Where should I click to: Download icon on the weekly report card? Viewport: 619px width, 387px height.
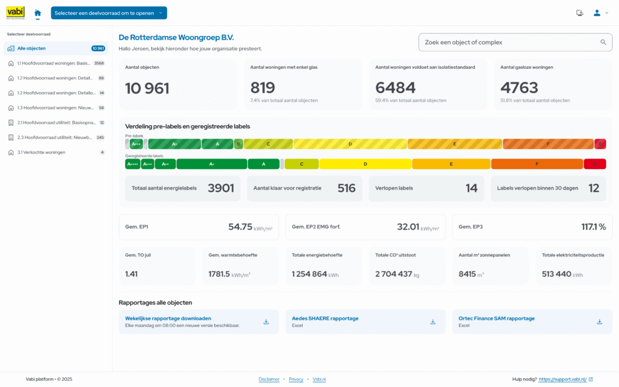pyautogui.click(x=266, y=322)
